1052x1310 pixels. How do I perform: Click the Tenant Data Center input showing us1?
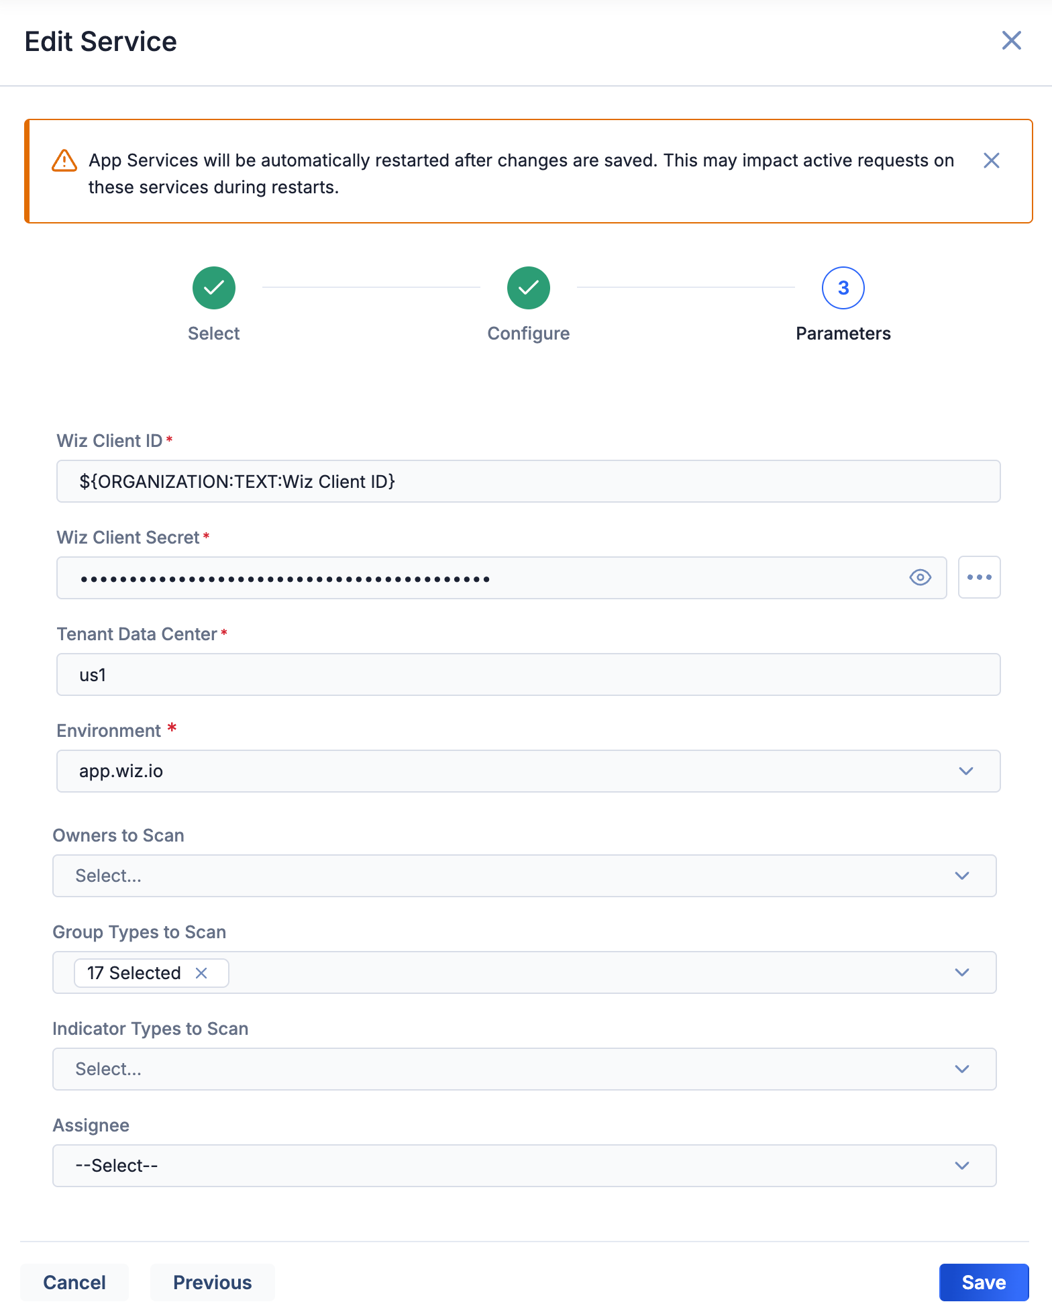click(x=528, y=674)
